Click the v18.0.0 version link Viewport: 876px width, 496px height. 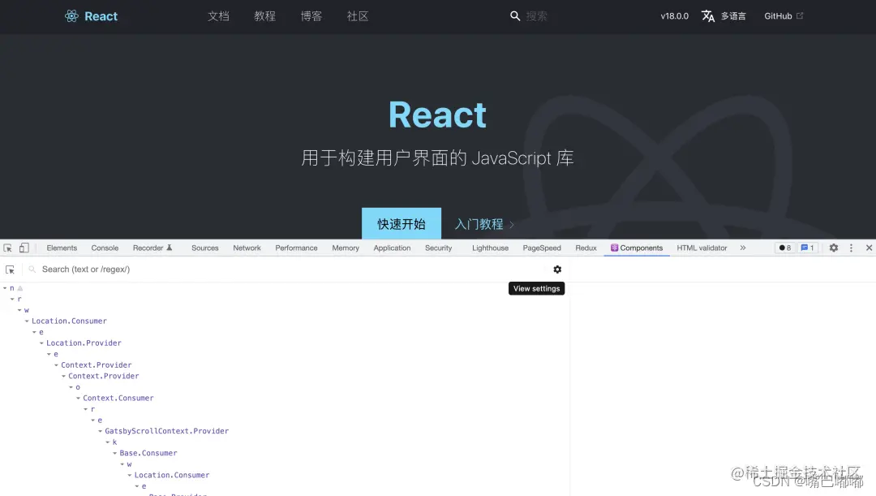pos(674,16)
